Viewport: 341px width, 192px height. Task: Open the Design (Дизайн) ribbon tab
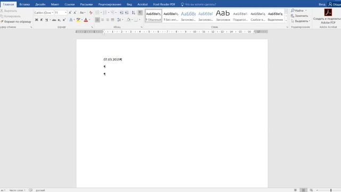coord(40,4)
